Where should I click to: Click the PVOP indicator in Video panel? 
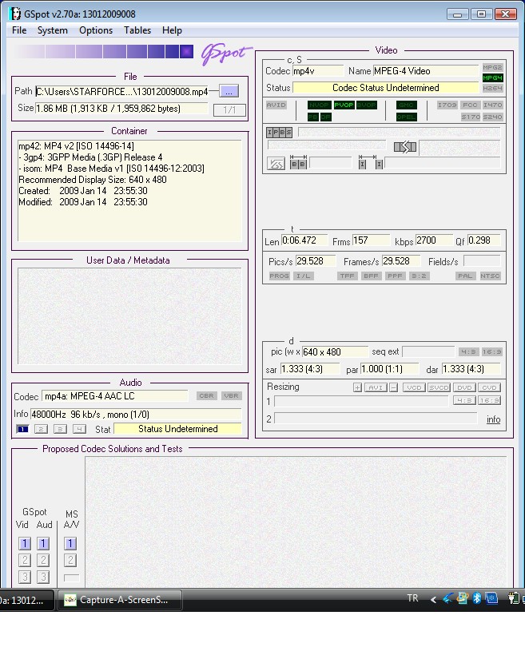[x=344, y=105]
